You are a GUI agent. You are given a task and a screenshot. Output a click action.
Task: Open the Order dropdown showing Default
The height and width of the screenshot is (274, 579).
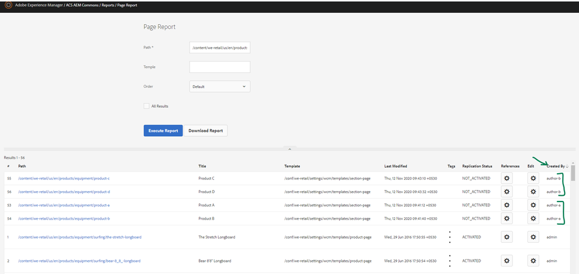click(x=220, y=86)
